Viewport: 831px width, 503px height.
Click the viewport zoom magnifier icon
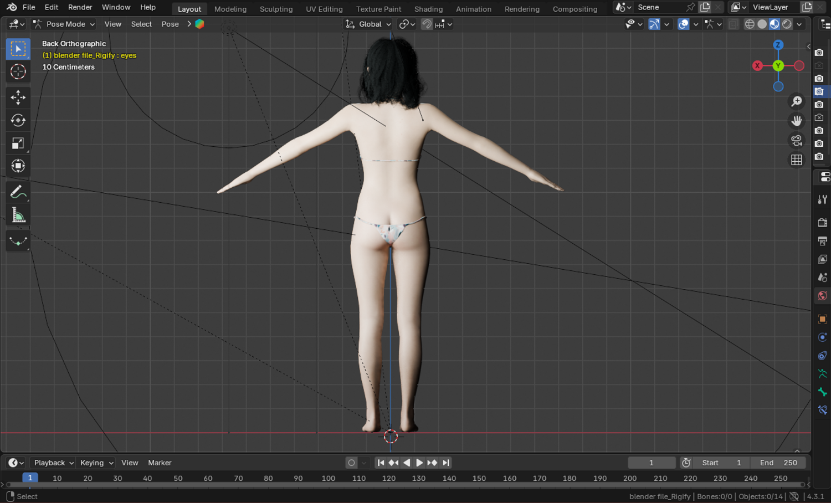797,101
